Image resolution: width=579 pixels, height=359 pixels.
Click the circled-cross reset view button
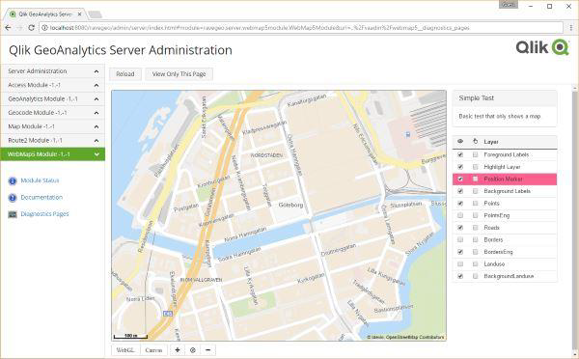pyautogui.click(x=193, y=349)
